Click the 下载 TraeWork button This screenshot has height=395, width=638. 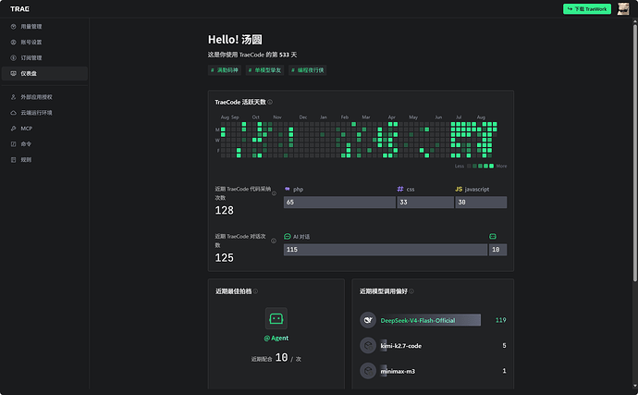pyautogui.click(x=587, y=9)
